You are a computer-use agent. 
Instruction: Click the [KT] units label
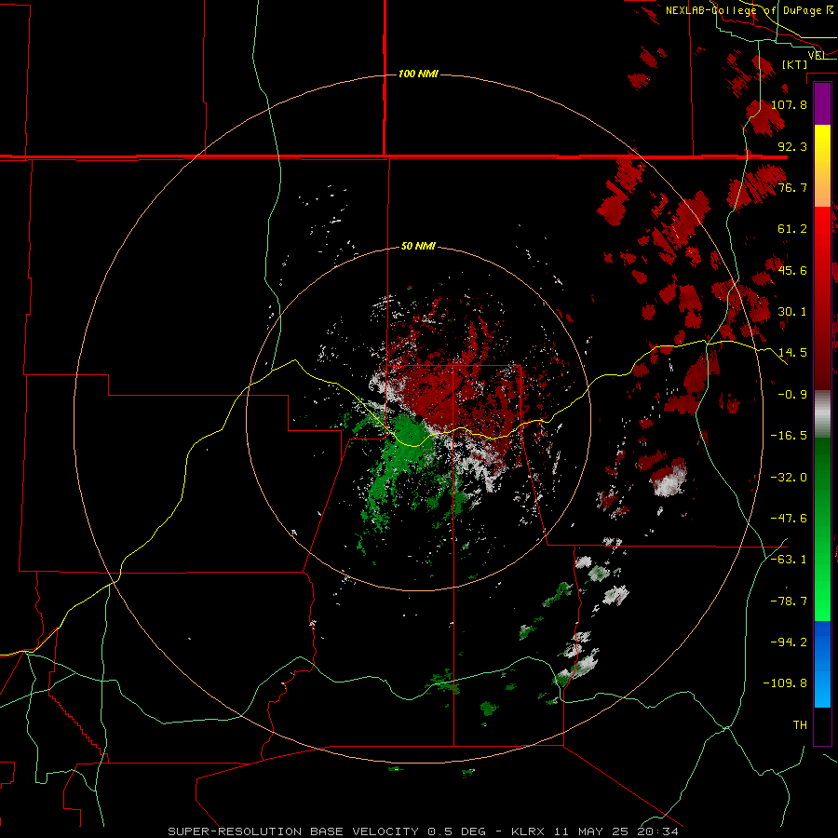click(794, 64)
